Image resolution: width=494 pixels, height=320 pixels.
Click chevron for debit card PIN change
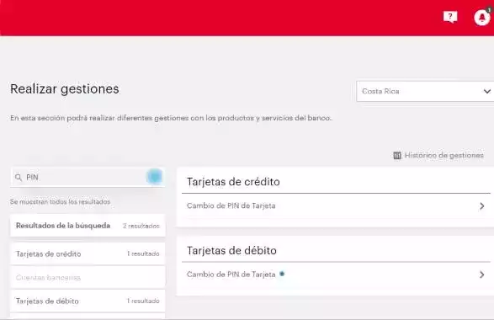[x=481, y=275]
